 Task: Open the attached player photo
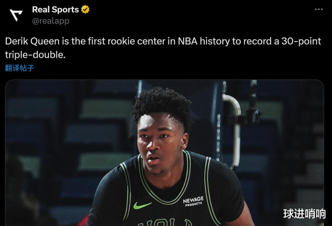click(x=165, y=153)
